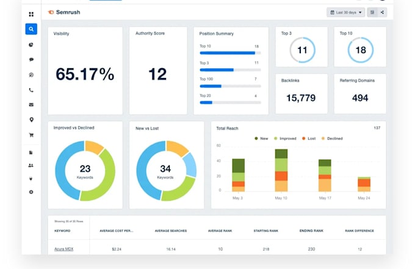415x269 pixels.
Task: Click the Top 3 circular gauge showing 11
Action: (302, 50)
